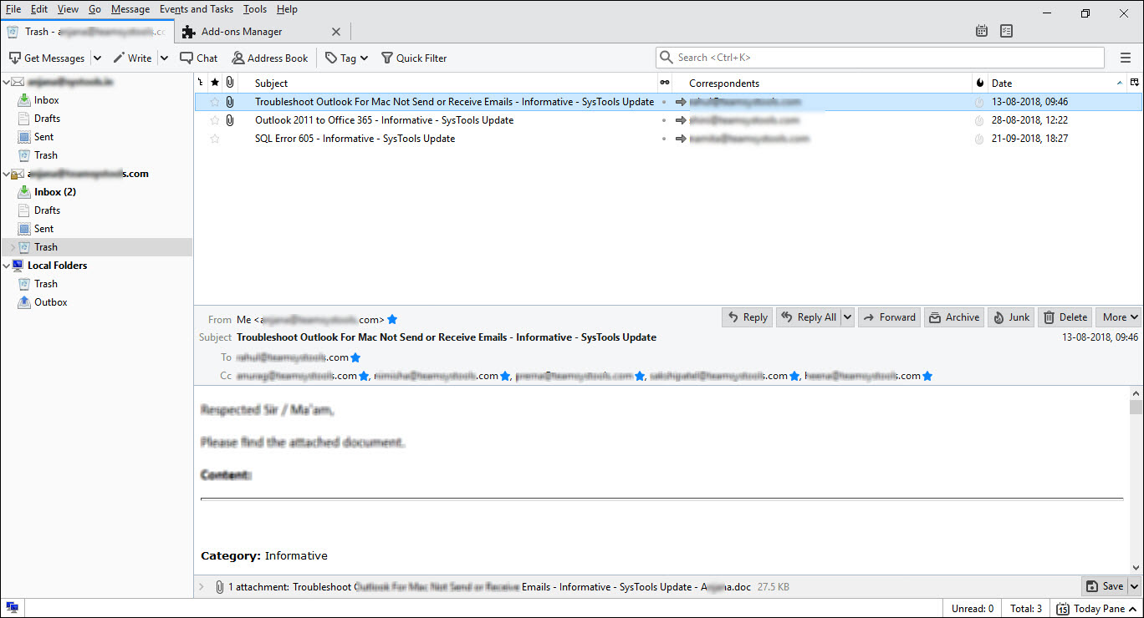
Task: Open Chat
Action: (x=199, y=58)
